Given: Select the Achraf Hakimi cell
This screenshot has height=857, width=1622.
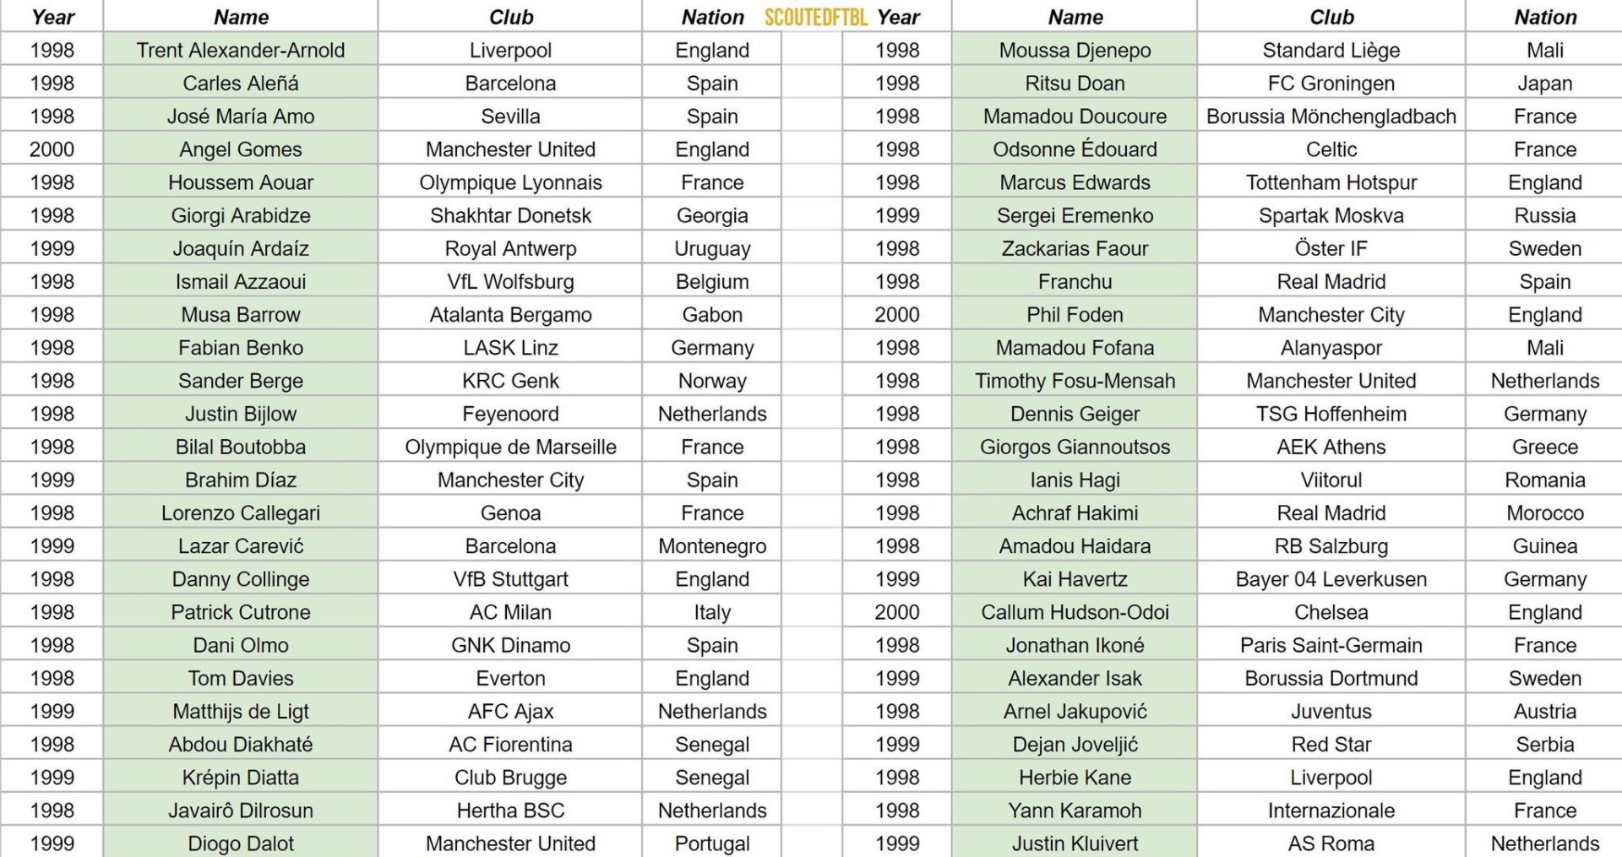Looking at the screenshot, I should point(1075,513).
